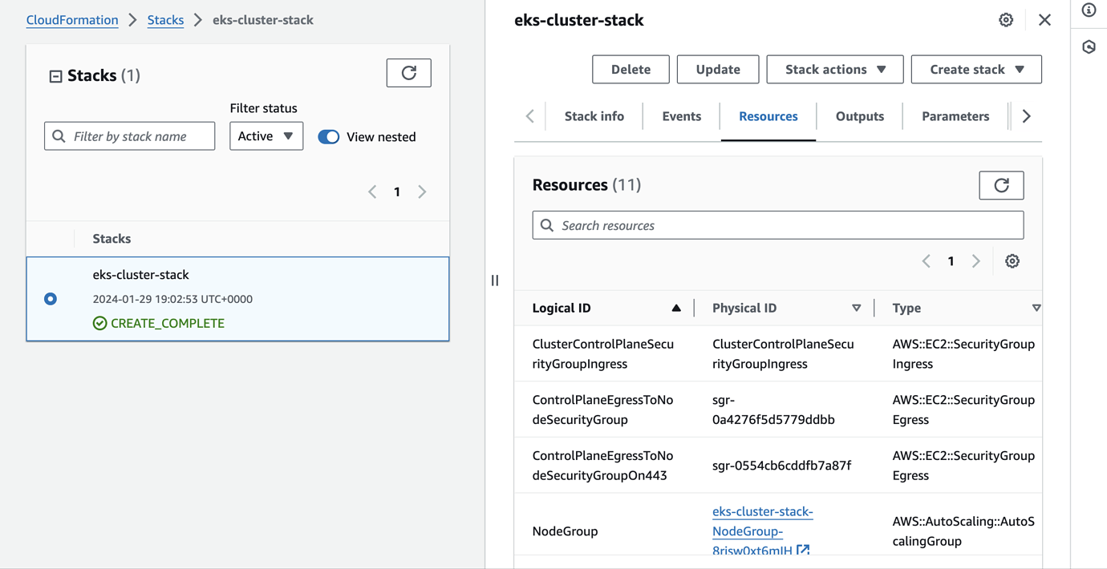Viewport: 1107px width, 569px height.
Task: Go to next page of stacks
Action: click(422, 192)
